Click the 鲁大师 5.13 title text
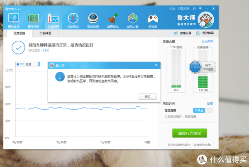249x167 pixels. pos(13,9)
